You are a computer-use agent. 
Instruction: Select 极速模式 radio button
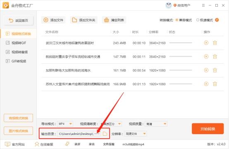[198, 20]
